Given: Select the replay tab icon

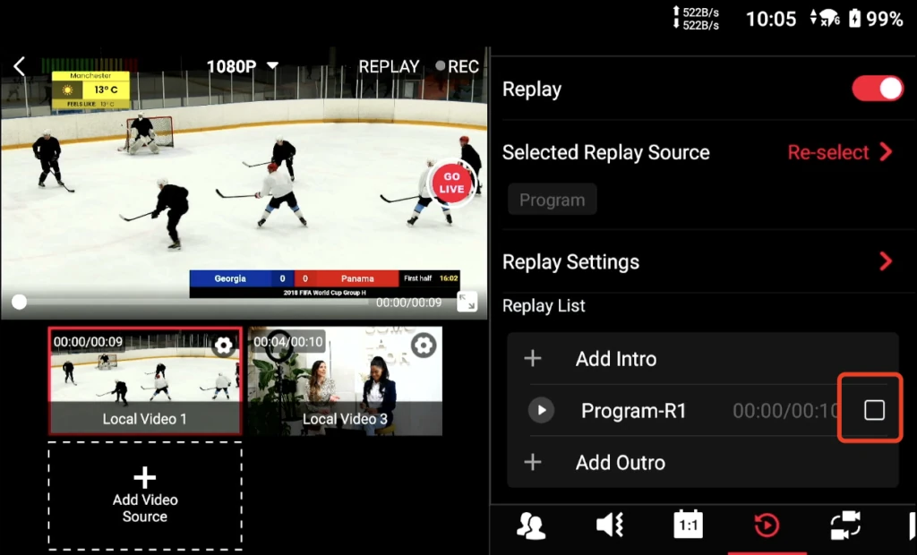Looking at the screenshot, I should (x=767, y=525).
